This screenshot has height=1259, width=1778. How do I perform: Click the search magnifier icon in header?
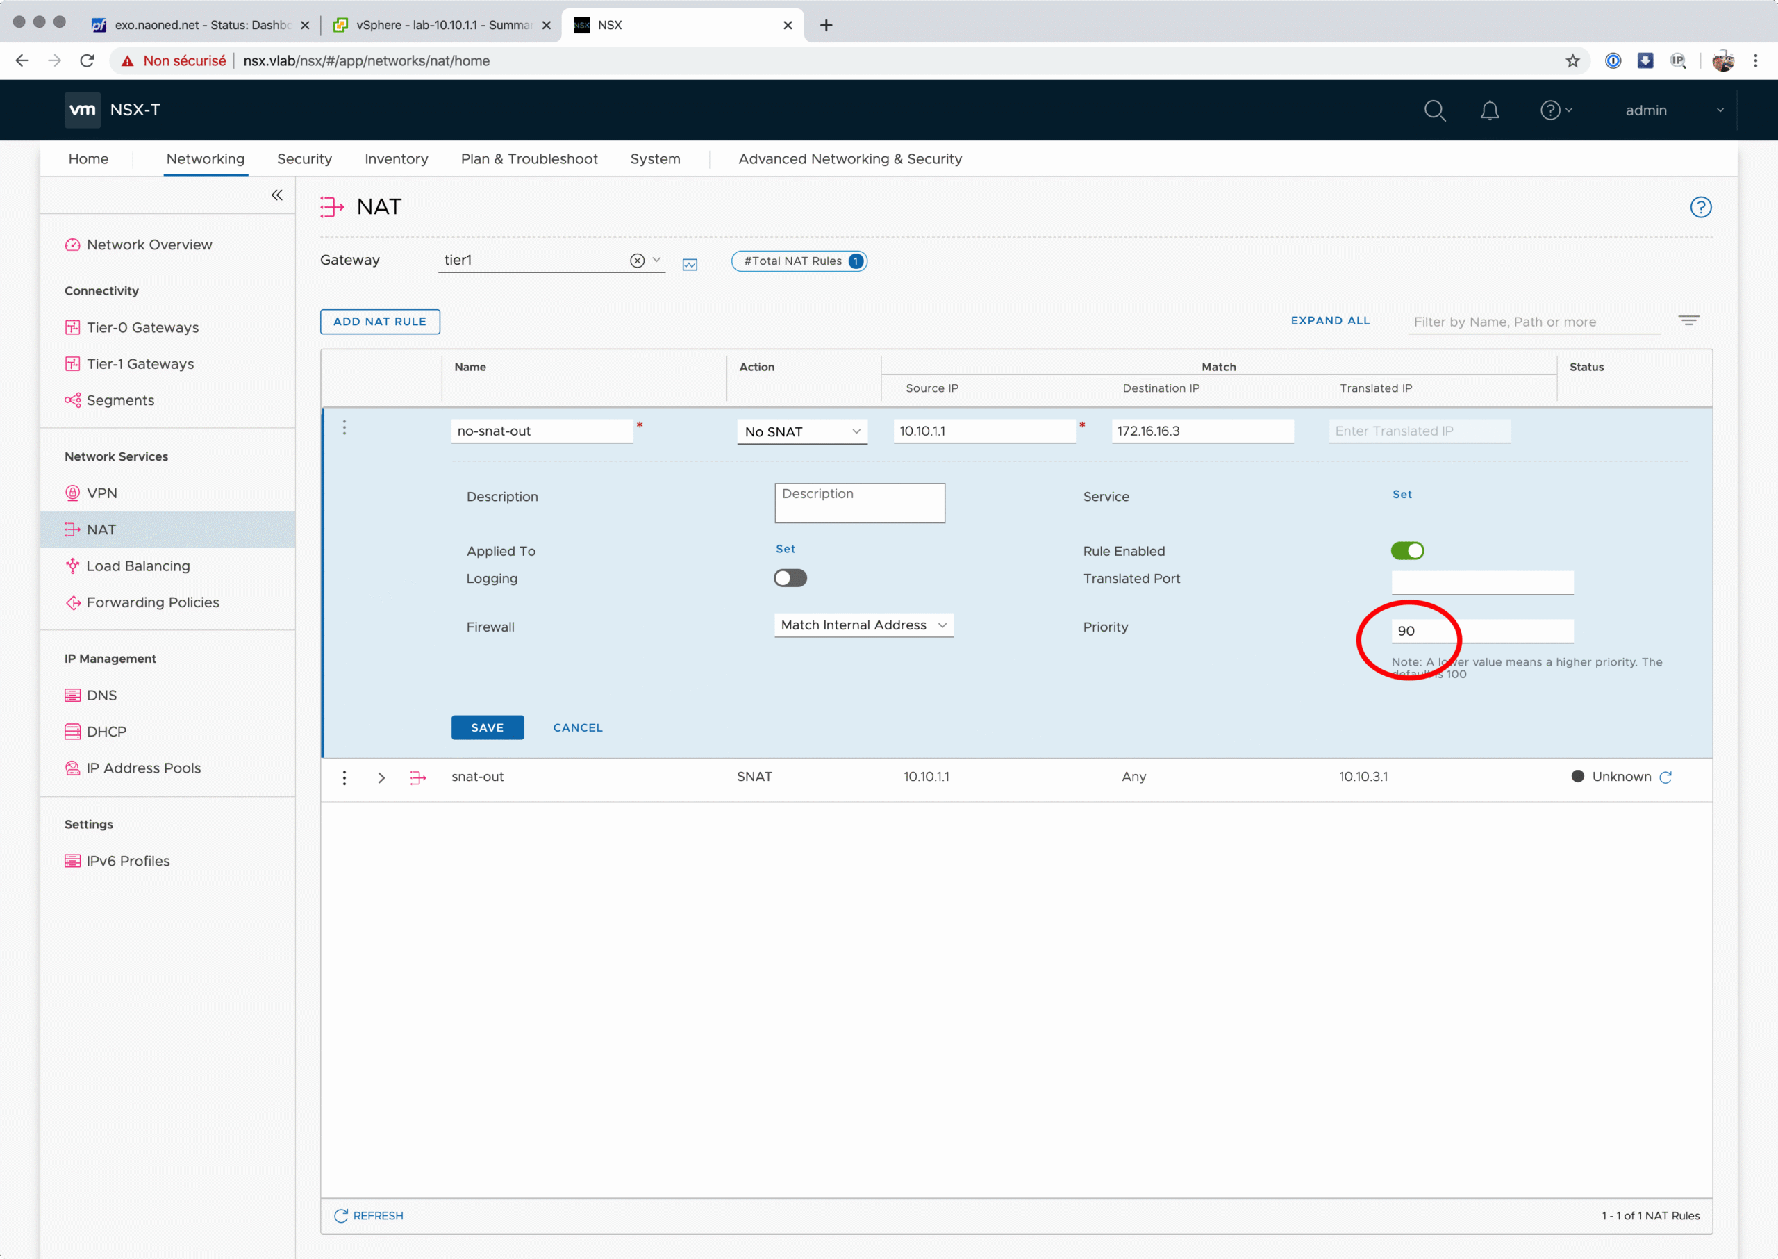point(1434,110)
